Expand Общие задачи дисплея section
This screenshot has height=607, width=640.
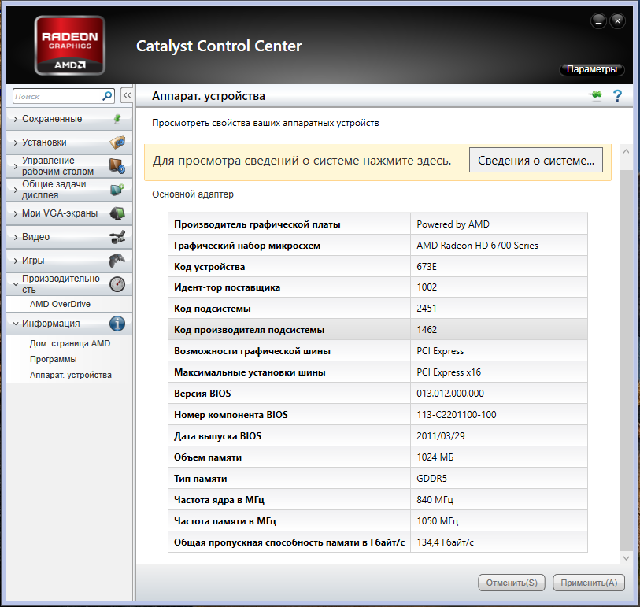(16, 190)
